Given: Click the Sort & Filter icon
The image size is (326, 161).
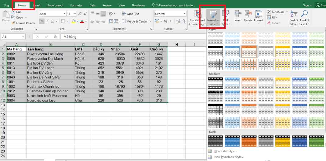Looking at the screenshot, I should tap(294, 14).
